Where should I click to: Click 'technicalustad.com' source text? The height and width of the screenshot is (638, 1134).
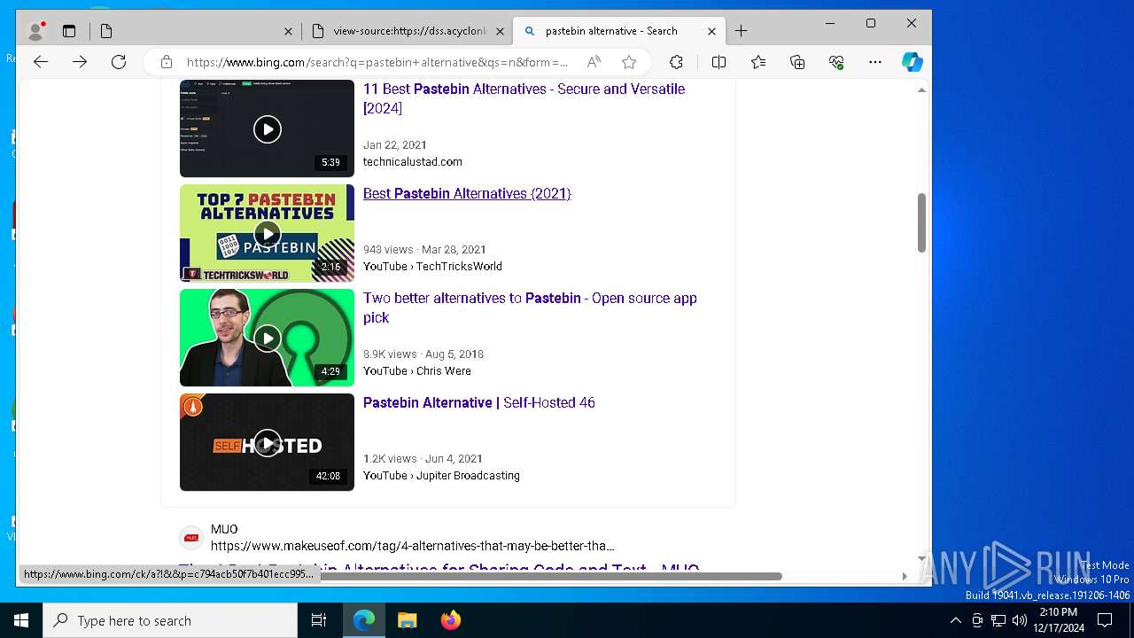(413, 161)
